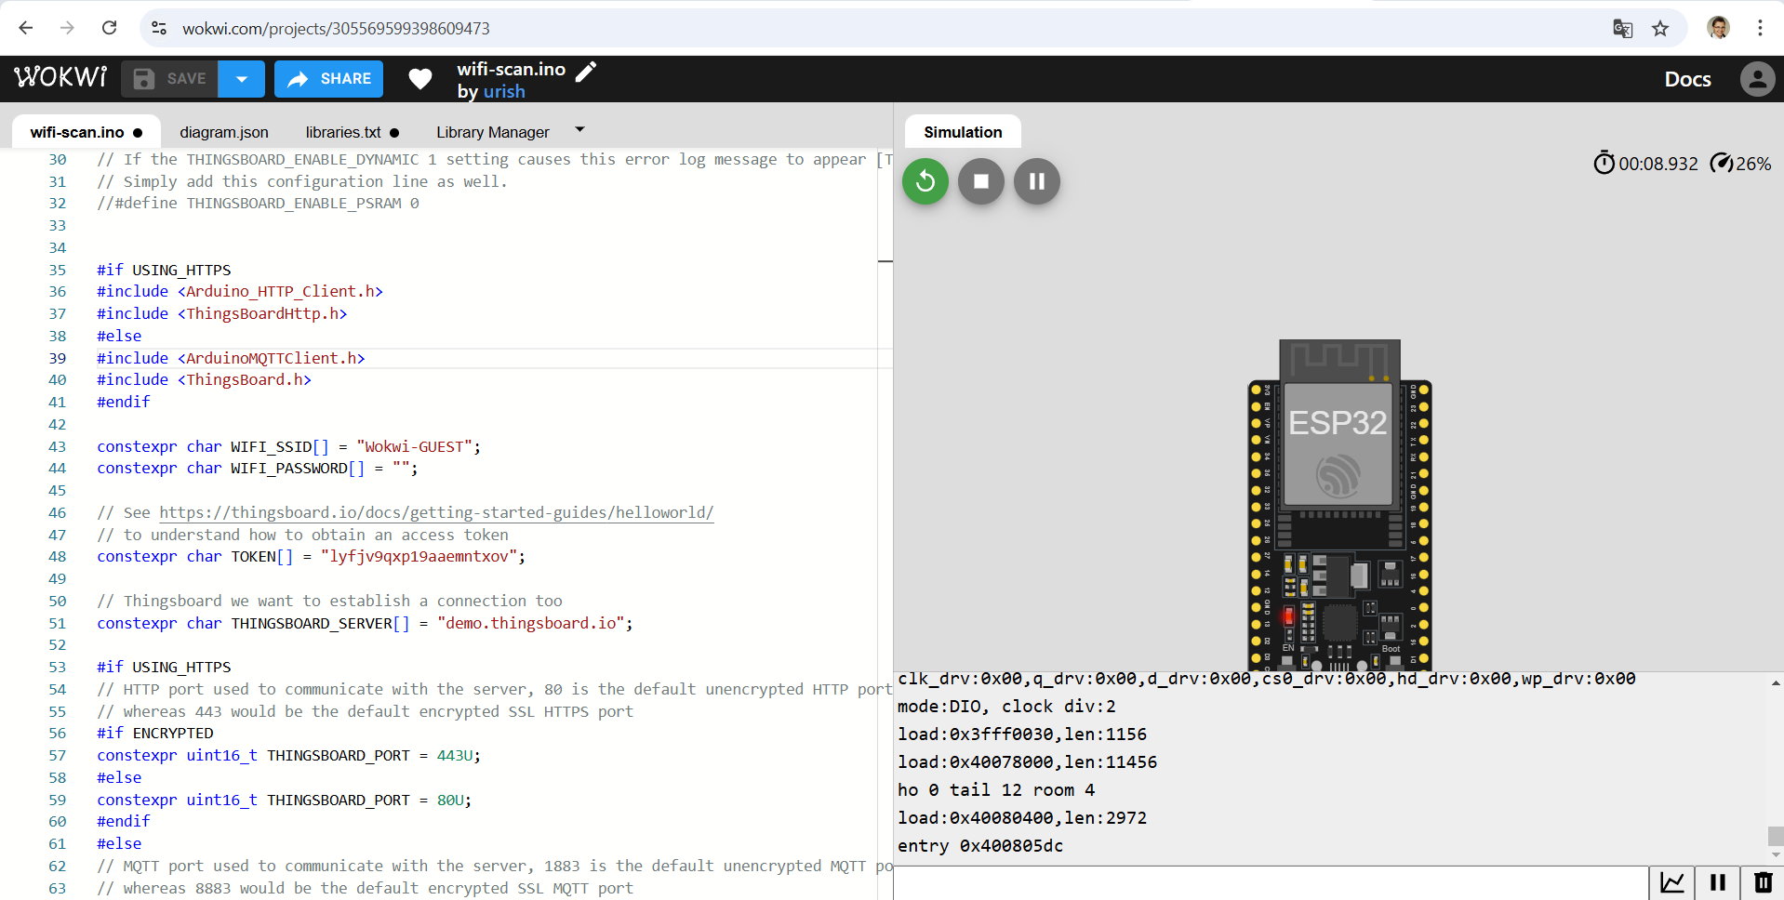Open the Docs link
The height and width of the screenshot is (900, 1784).
tap(1687, 79)
